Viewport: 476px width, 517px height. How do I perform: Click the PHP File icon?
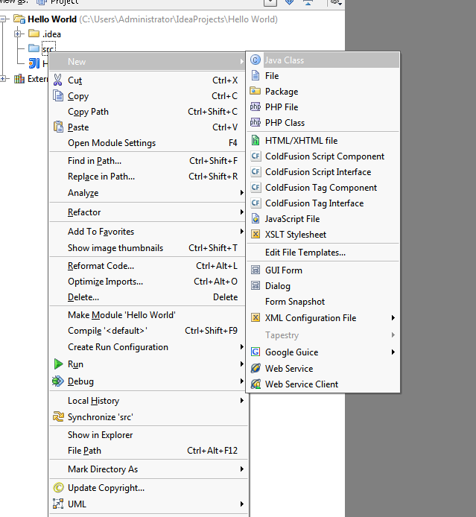click(x=256, y=107)
